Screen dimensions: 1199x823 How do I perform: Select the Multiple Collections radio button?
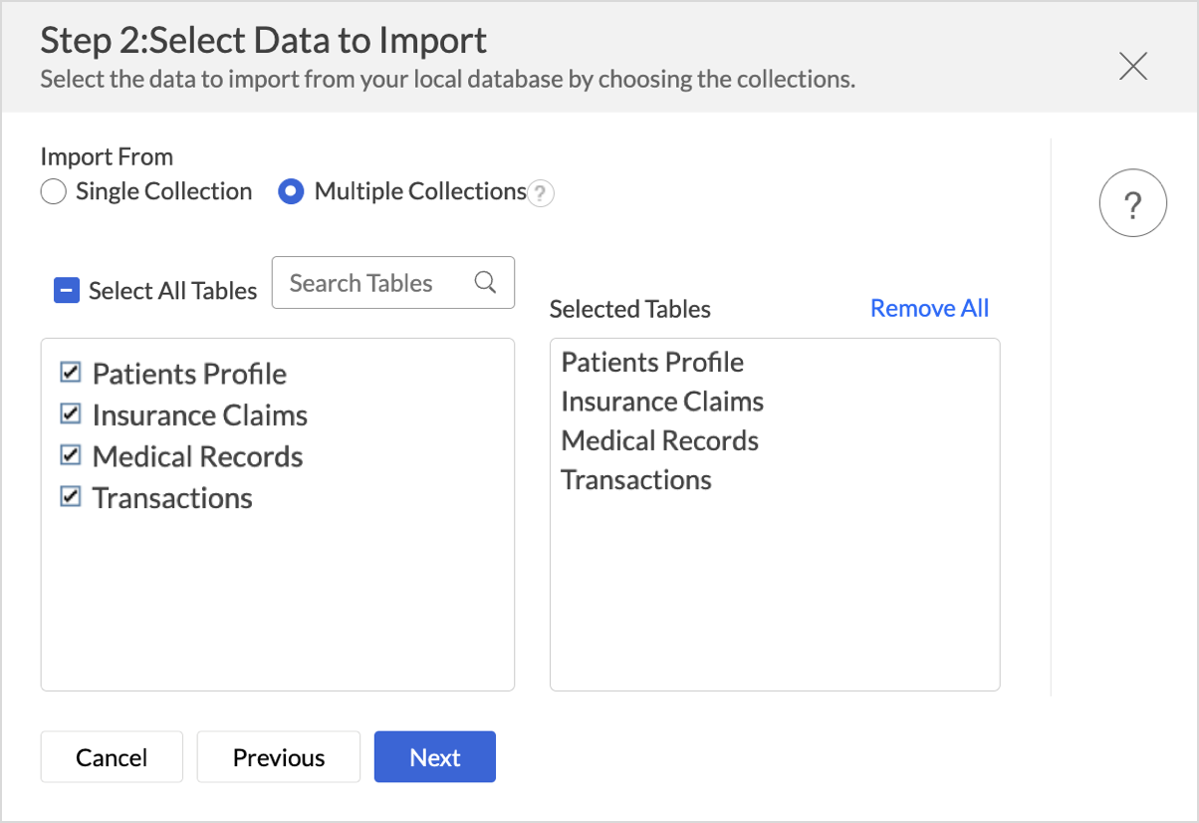tap(291, 191)
